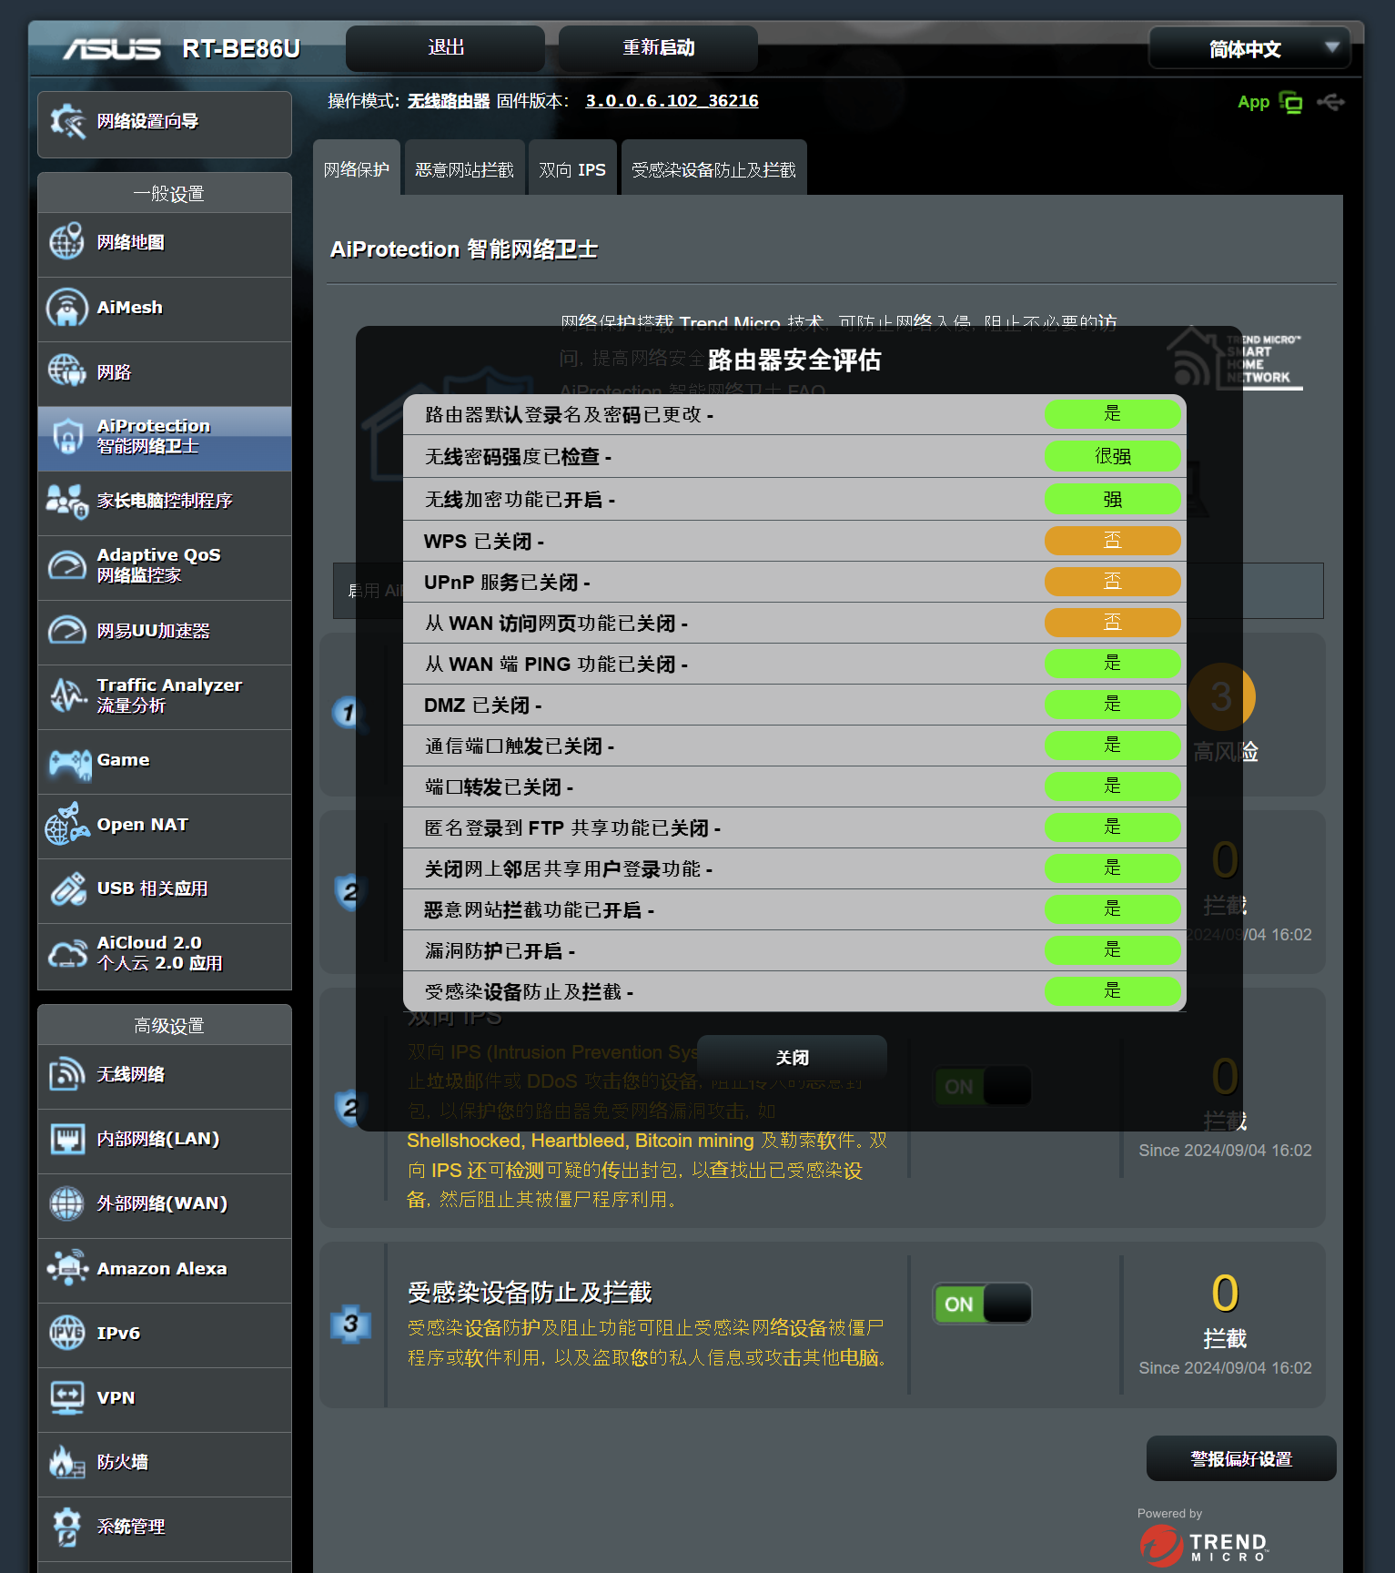Open firmware version 3.0.0.6.102_36216 link
The image size is (1395, 1573).
(672, 101)
